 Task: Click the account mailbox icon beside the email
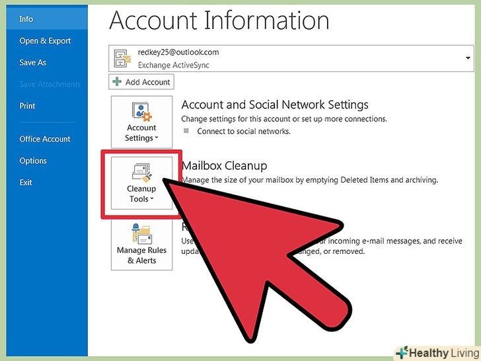coord(122,58)
